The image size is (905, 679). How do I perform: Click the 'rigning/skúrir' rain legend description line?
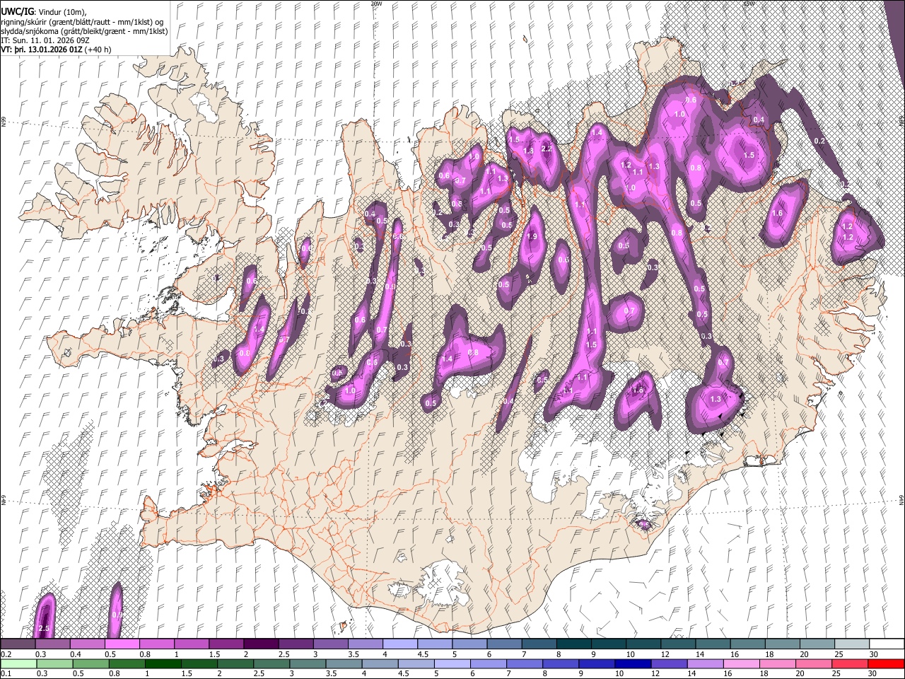tap(82, 21)
